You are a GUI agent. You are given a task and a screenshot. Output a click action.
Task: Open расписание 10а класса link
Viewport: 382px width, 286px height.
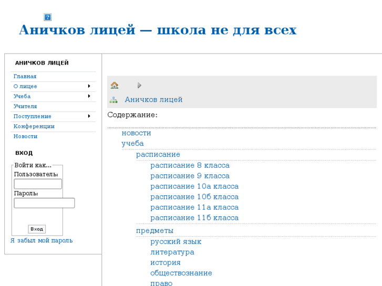pos(194,186)
